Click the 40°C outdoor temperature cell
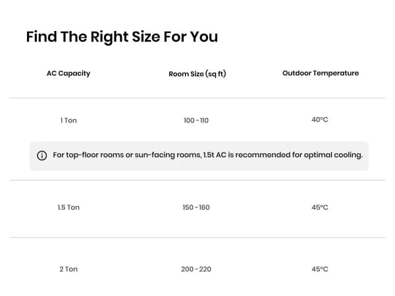Screen dimensions: 395x296 319,120
